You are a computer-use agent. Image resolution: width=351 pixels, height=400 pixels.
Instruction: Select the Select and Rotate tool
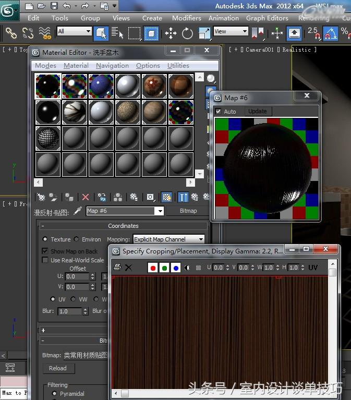coord(187,33)
